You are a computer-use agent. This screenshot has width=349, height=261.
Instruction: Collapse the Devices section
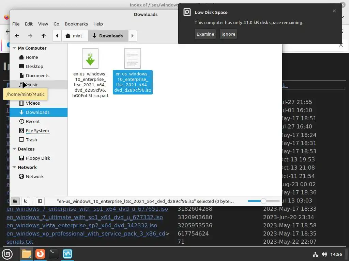point(14,149)
